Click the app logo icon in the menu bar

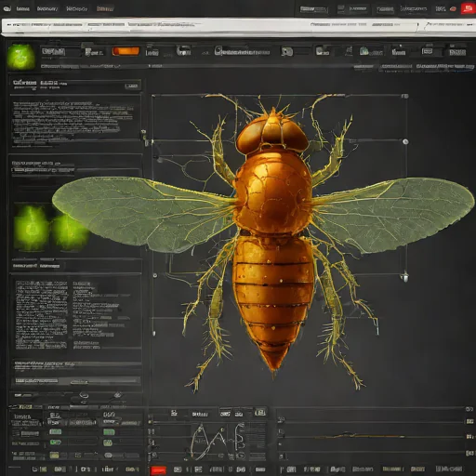click(7, 8)
